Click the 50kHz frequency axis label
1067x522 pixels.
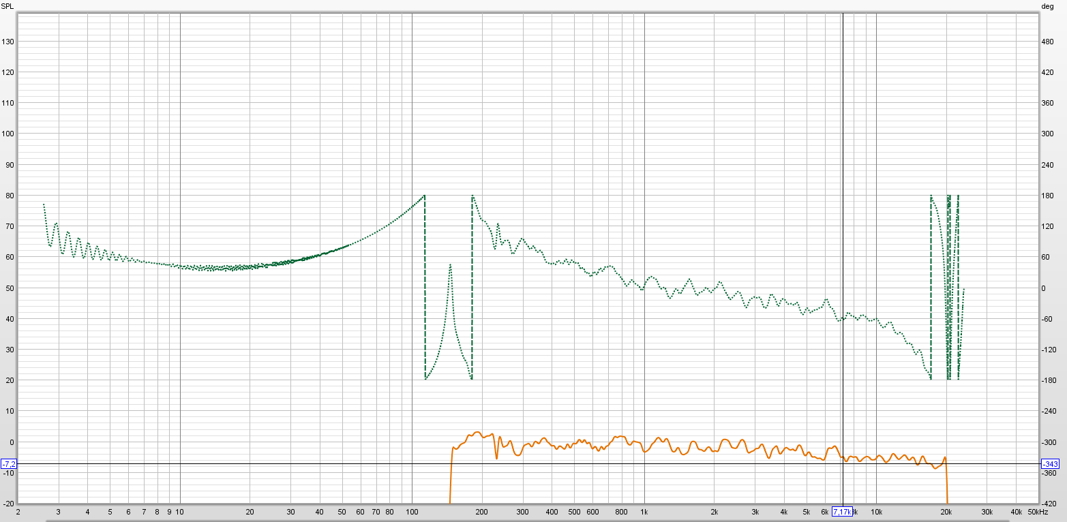coord(1037,512)
